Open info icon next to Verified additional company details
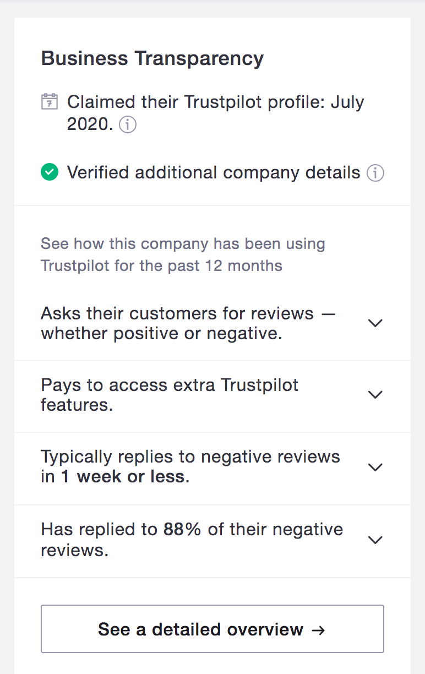 tap(375, 173)
